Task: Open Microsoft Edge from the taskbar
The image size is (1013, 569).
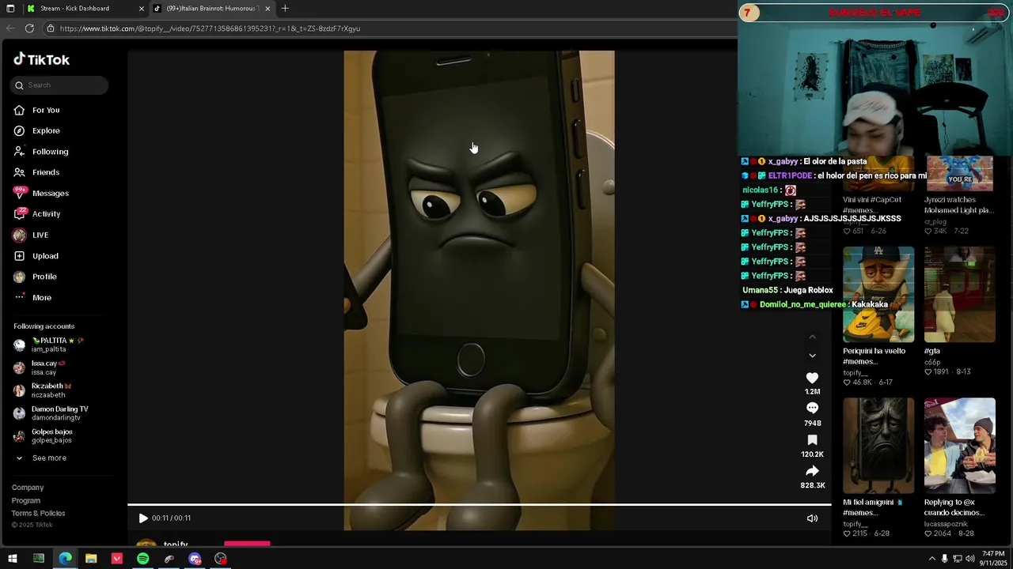Action: (x=65, y=559)
